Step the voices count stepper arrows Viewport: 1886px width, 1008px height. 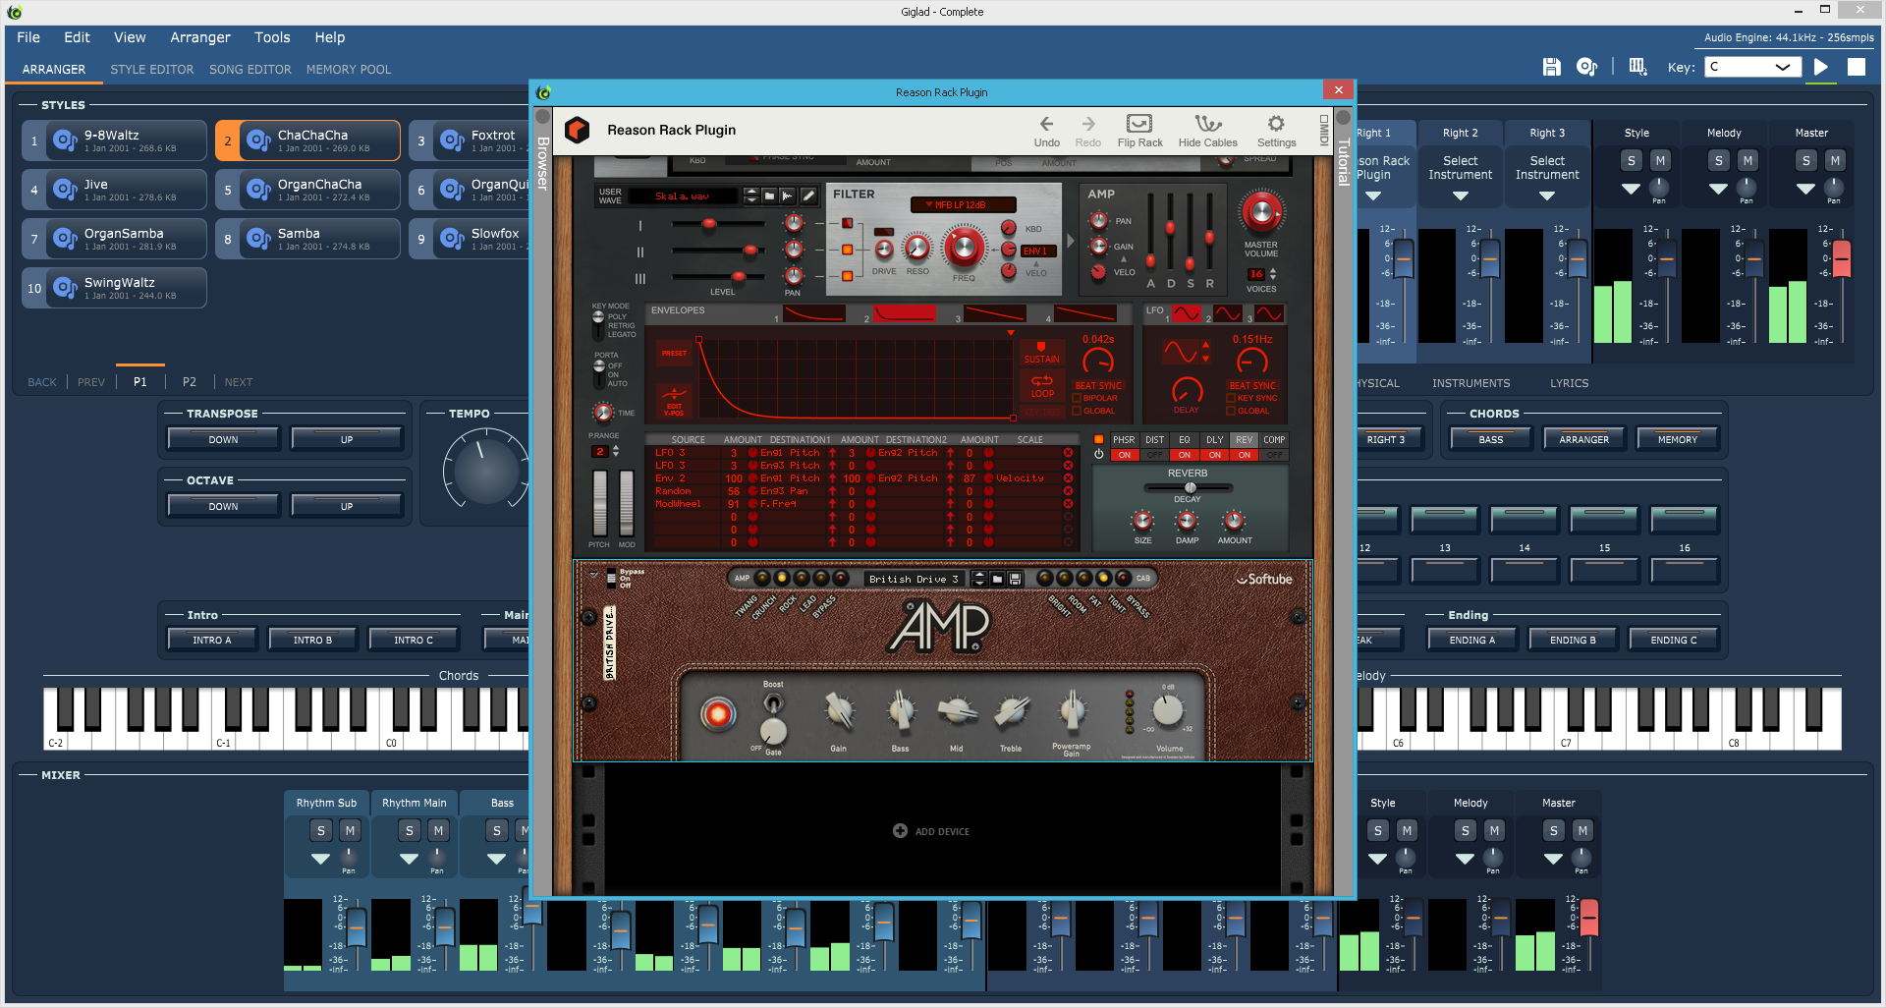tap(1273, 274)
